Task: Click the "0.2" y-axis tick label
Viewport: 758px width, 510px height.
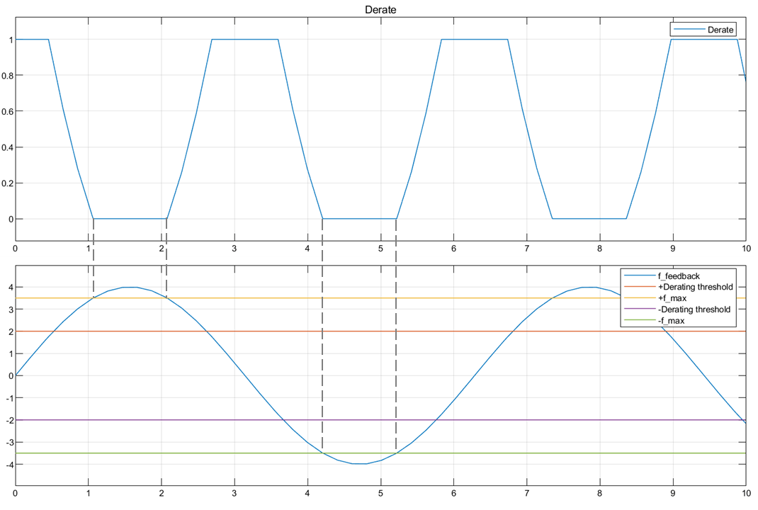Action: [x=7, y=183]
